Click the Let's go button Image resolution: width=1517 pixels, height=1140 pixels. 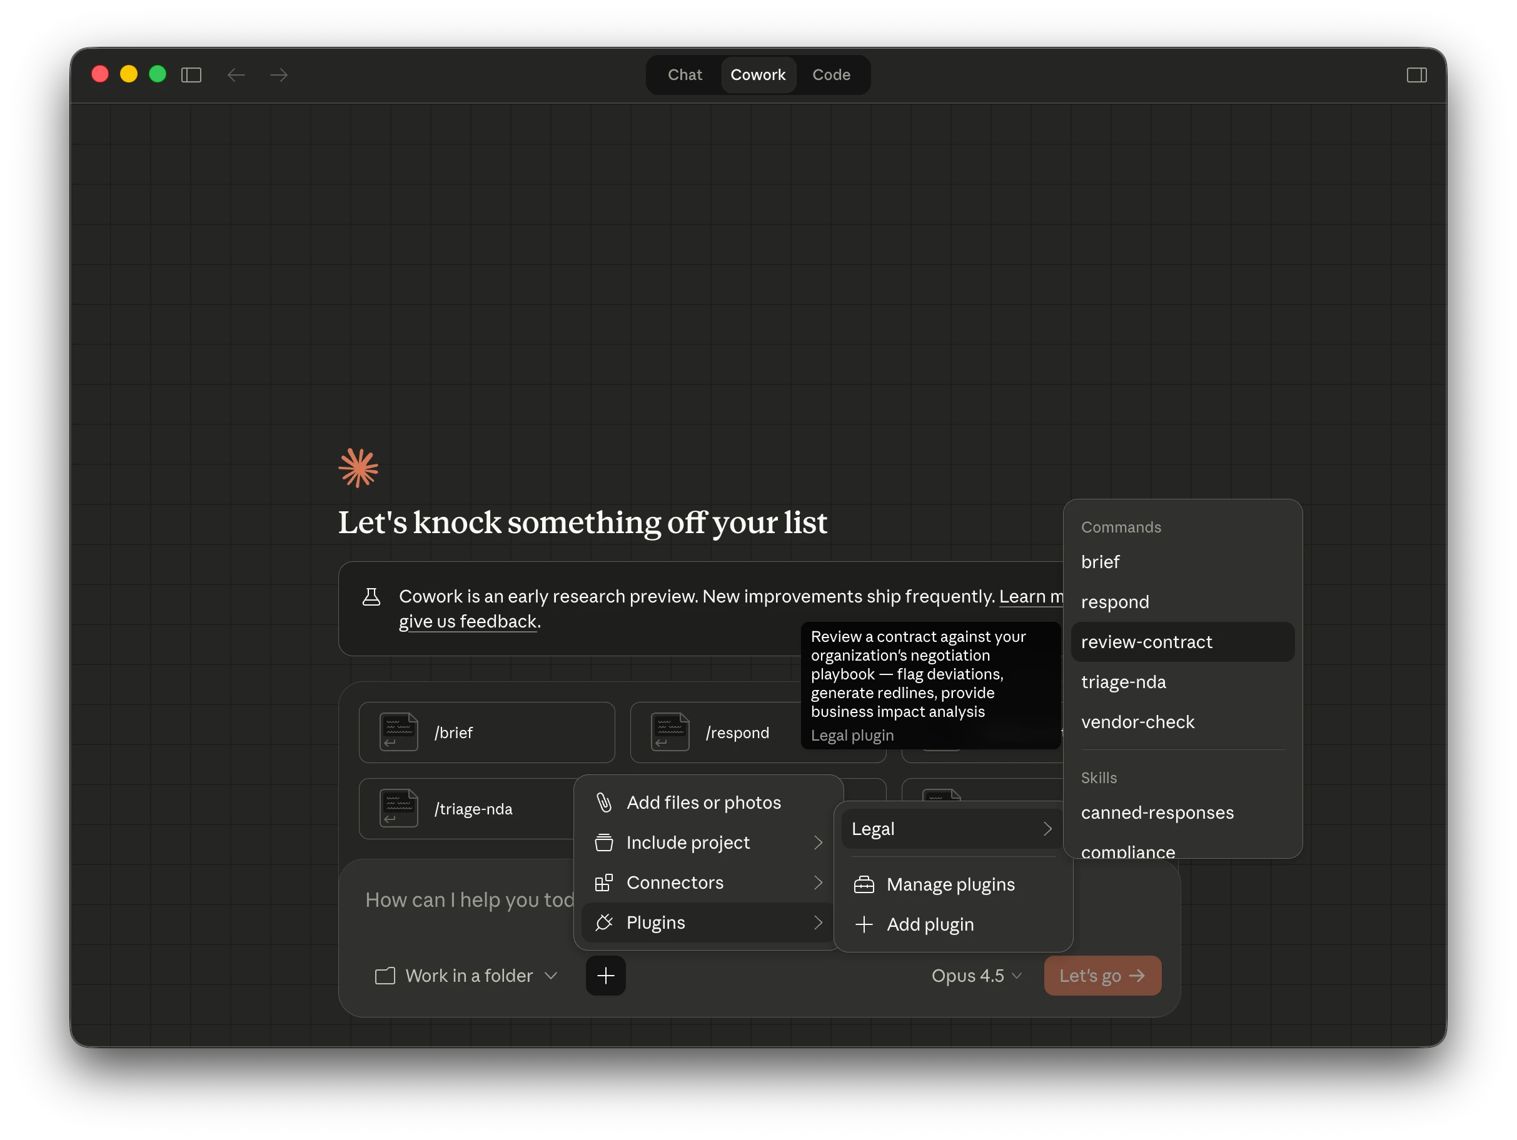coord(1102,976)
